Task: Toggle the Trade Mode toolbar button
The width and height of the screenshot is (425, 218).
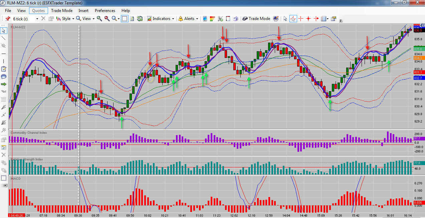Action: coord(256,19)
